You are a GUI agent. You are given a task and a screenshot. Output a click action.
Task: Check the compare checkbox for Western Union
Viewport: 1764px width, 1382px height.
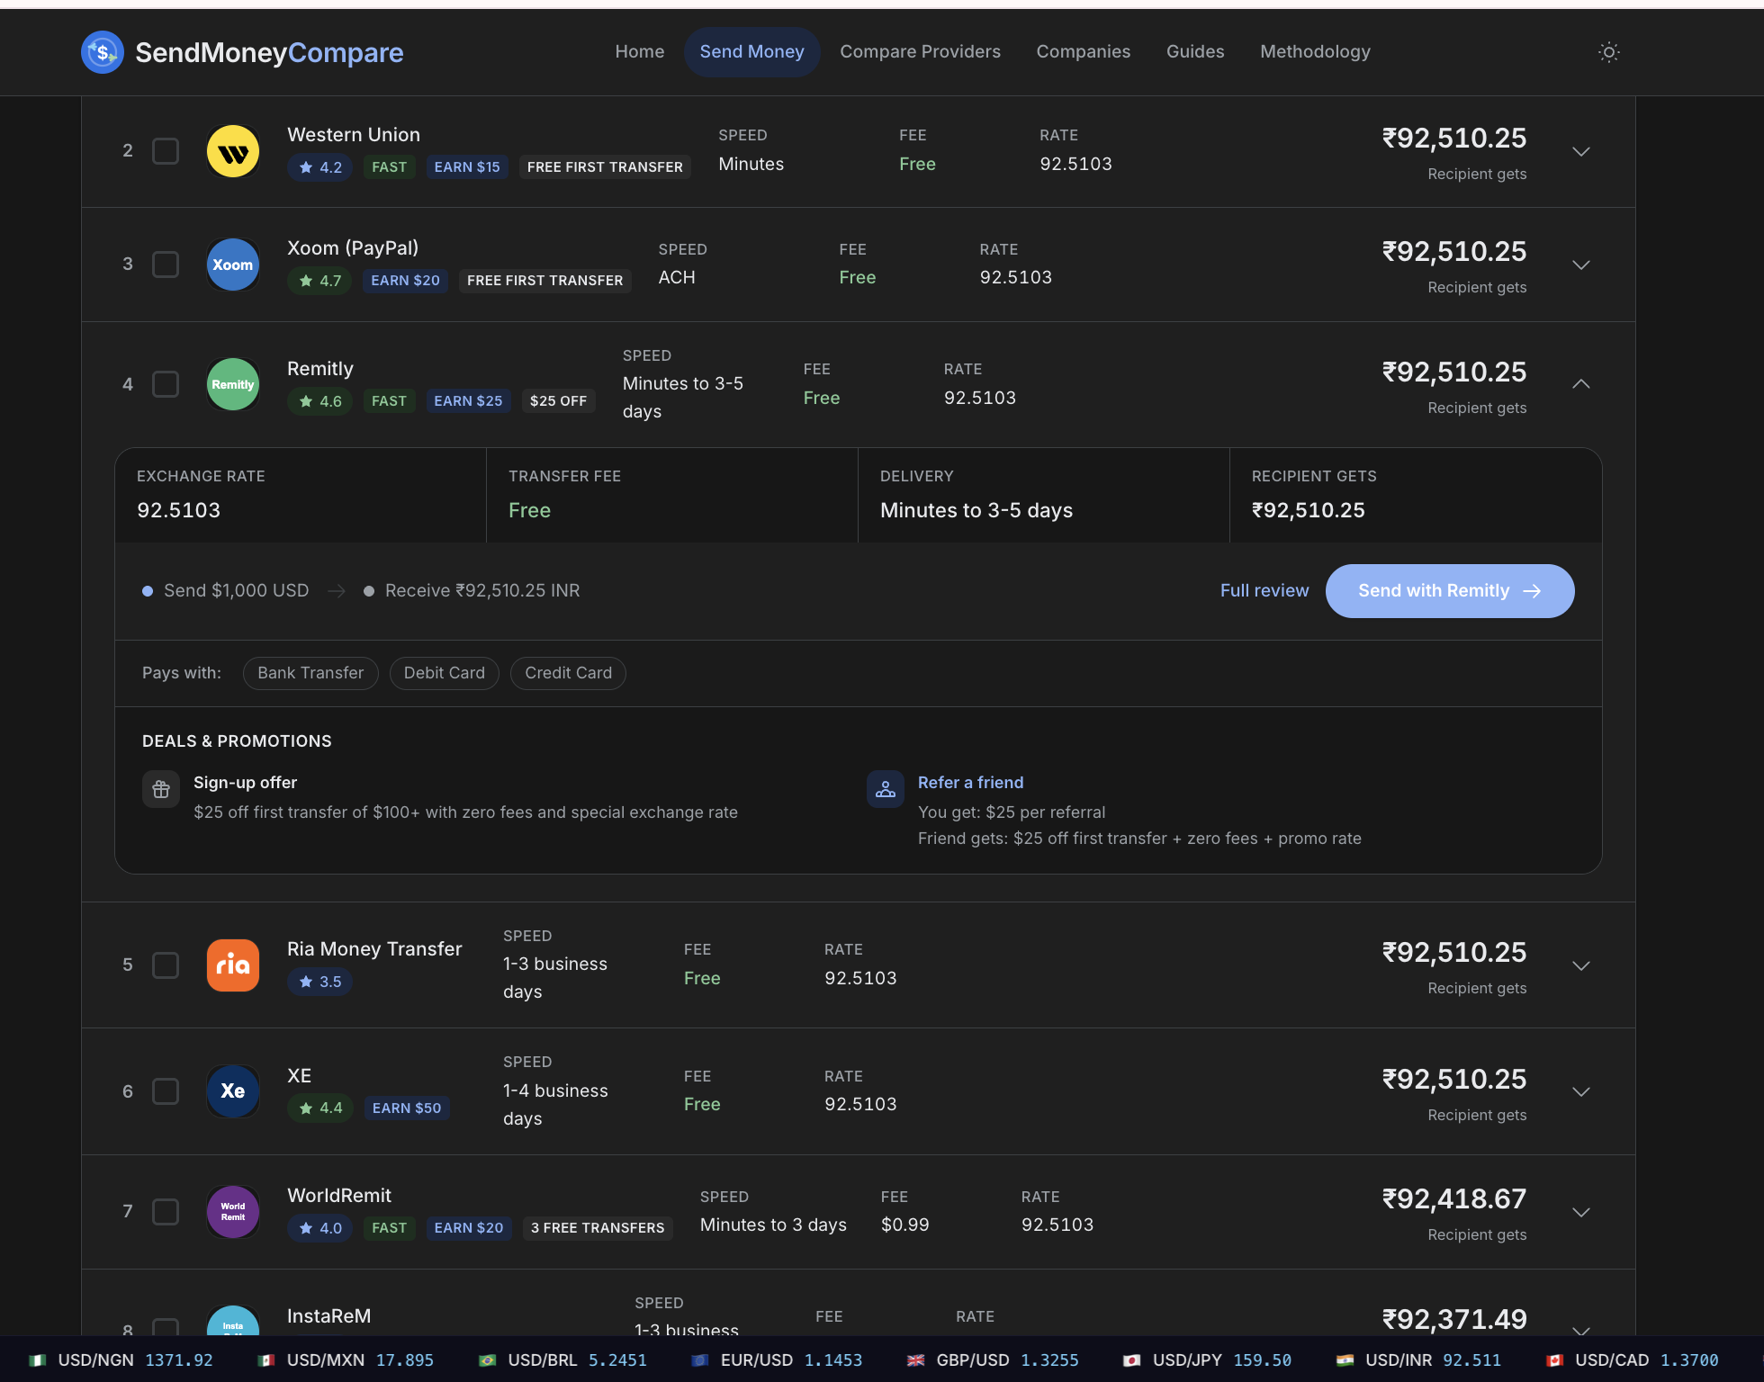pos(166,150)
